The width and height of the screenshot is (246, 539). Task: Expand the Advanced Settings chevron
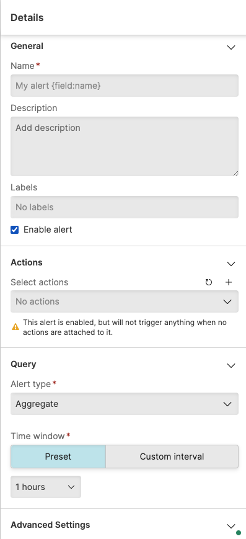pyautogui.click(x=231, y=526)
